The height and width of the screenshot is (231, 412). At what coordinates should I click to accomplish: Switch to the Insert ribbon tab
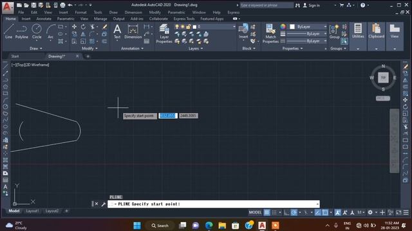click(26, 19)
